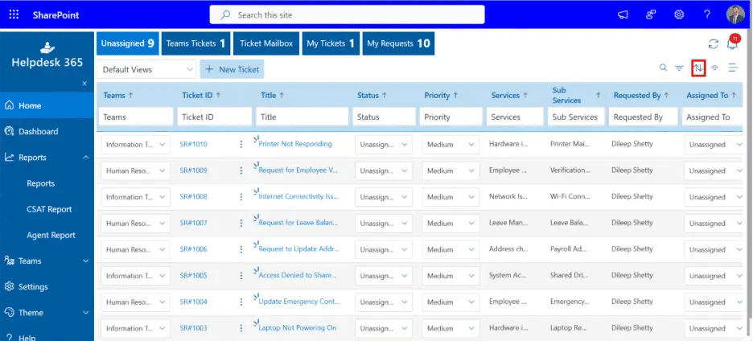Image resolution: width=753 pixels, height=341 pixels.
Task: Sort by the Ticket ID column arrow
Action: (219, 96)
